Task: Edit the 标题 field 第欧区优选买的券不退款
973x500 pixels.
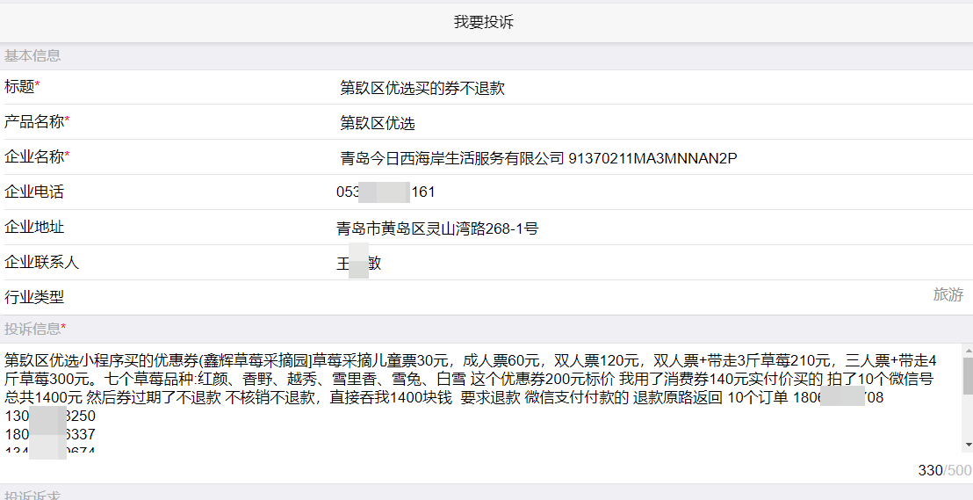Action: (653, 88)
